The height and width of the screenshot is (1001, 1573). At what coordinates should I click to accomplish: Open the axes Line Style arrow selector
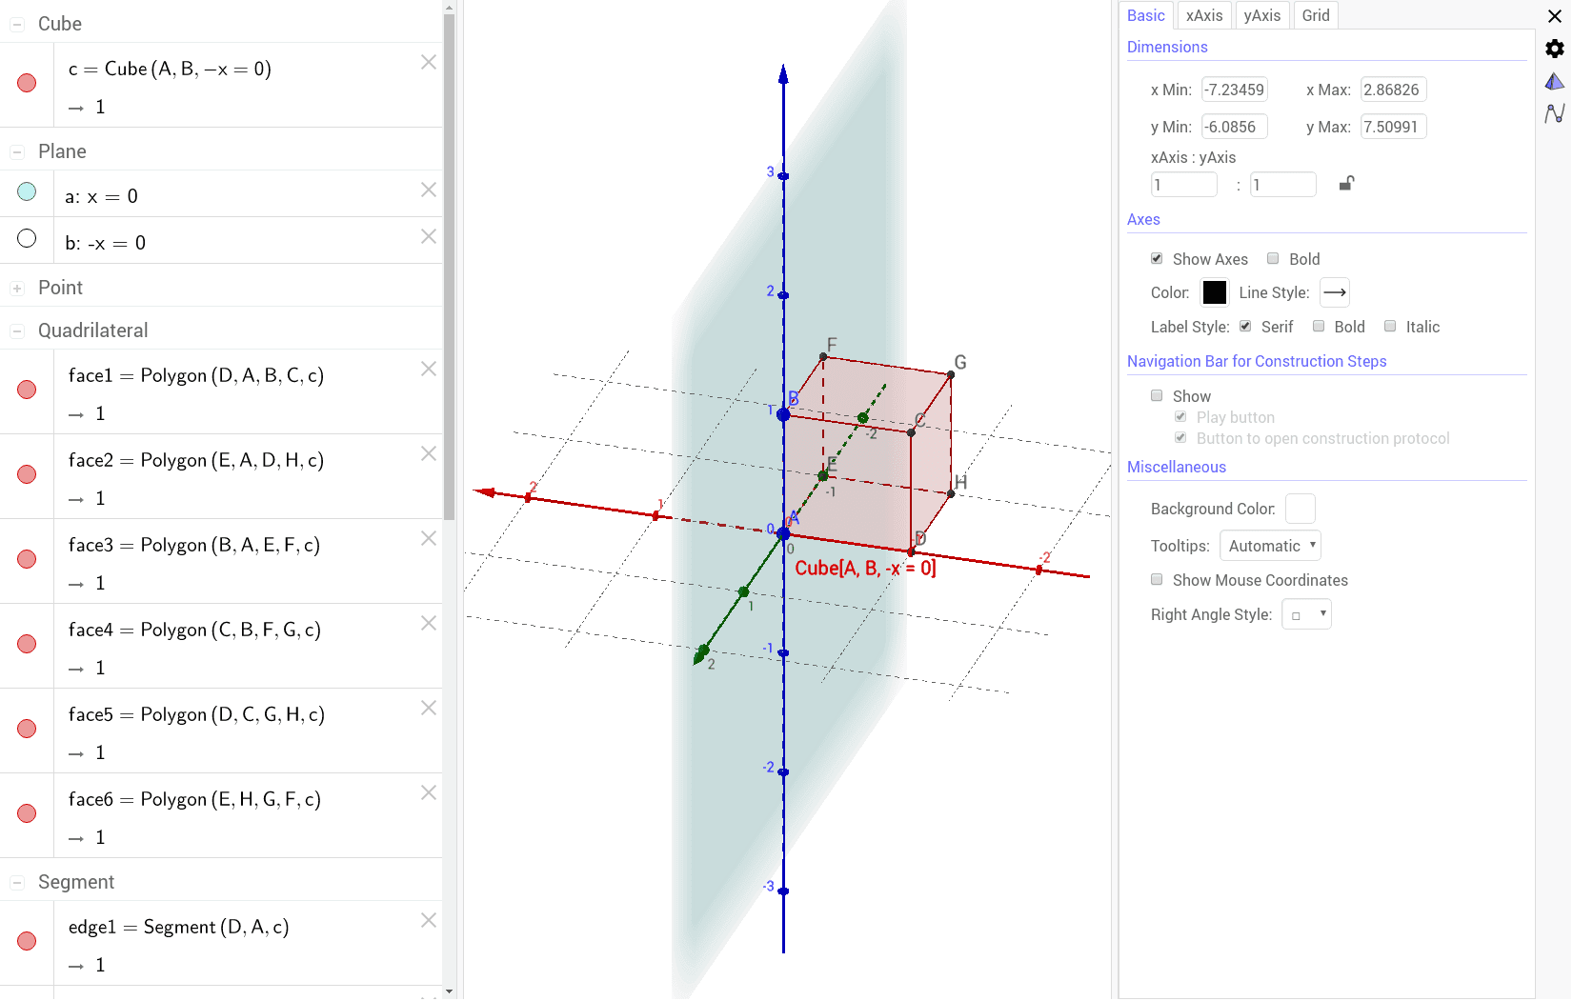(x=1334, y=292)
